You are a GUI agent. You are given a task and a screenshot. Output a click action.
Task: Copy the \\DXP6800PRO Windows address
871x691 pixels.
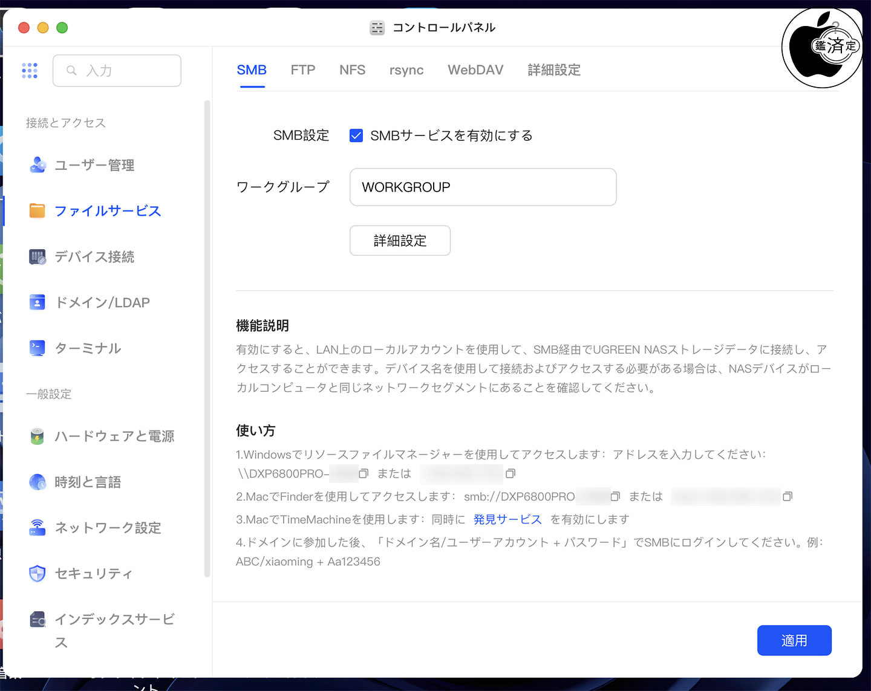point(364,473)
